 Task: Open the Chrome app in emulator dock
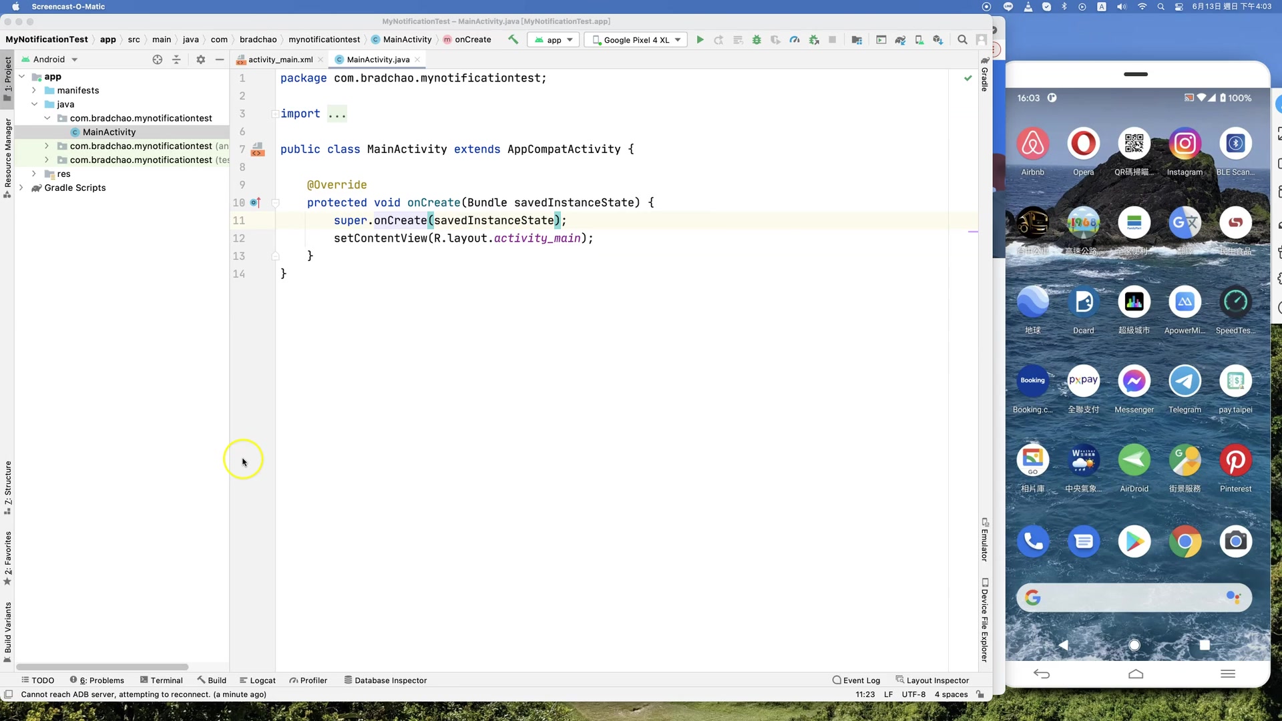coord(1185,541)
